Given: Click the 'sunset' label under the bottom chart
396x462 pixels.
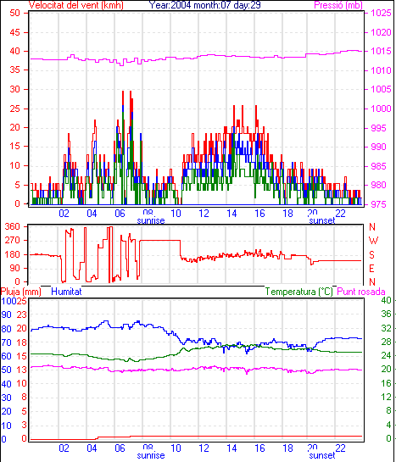Looking at the screenshot, I should [x=322, y=455].
